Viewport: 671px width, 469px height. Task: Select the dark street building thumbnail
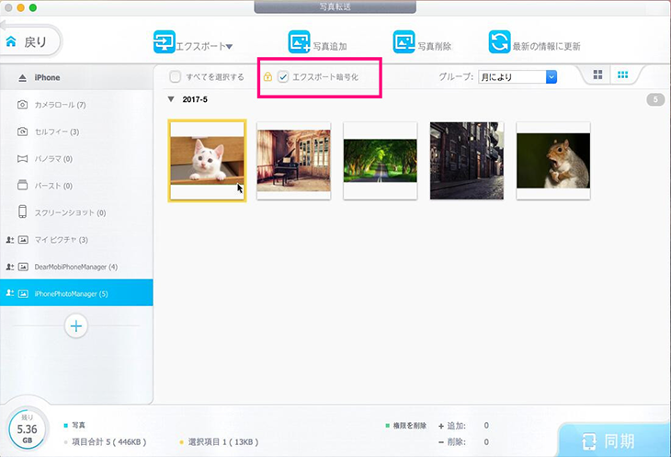[466, 161]
